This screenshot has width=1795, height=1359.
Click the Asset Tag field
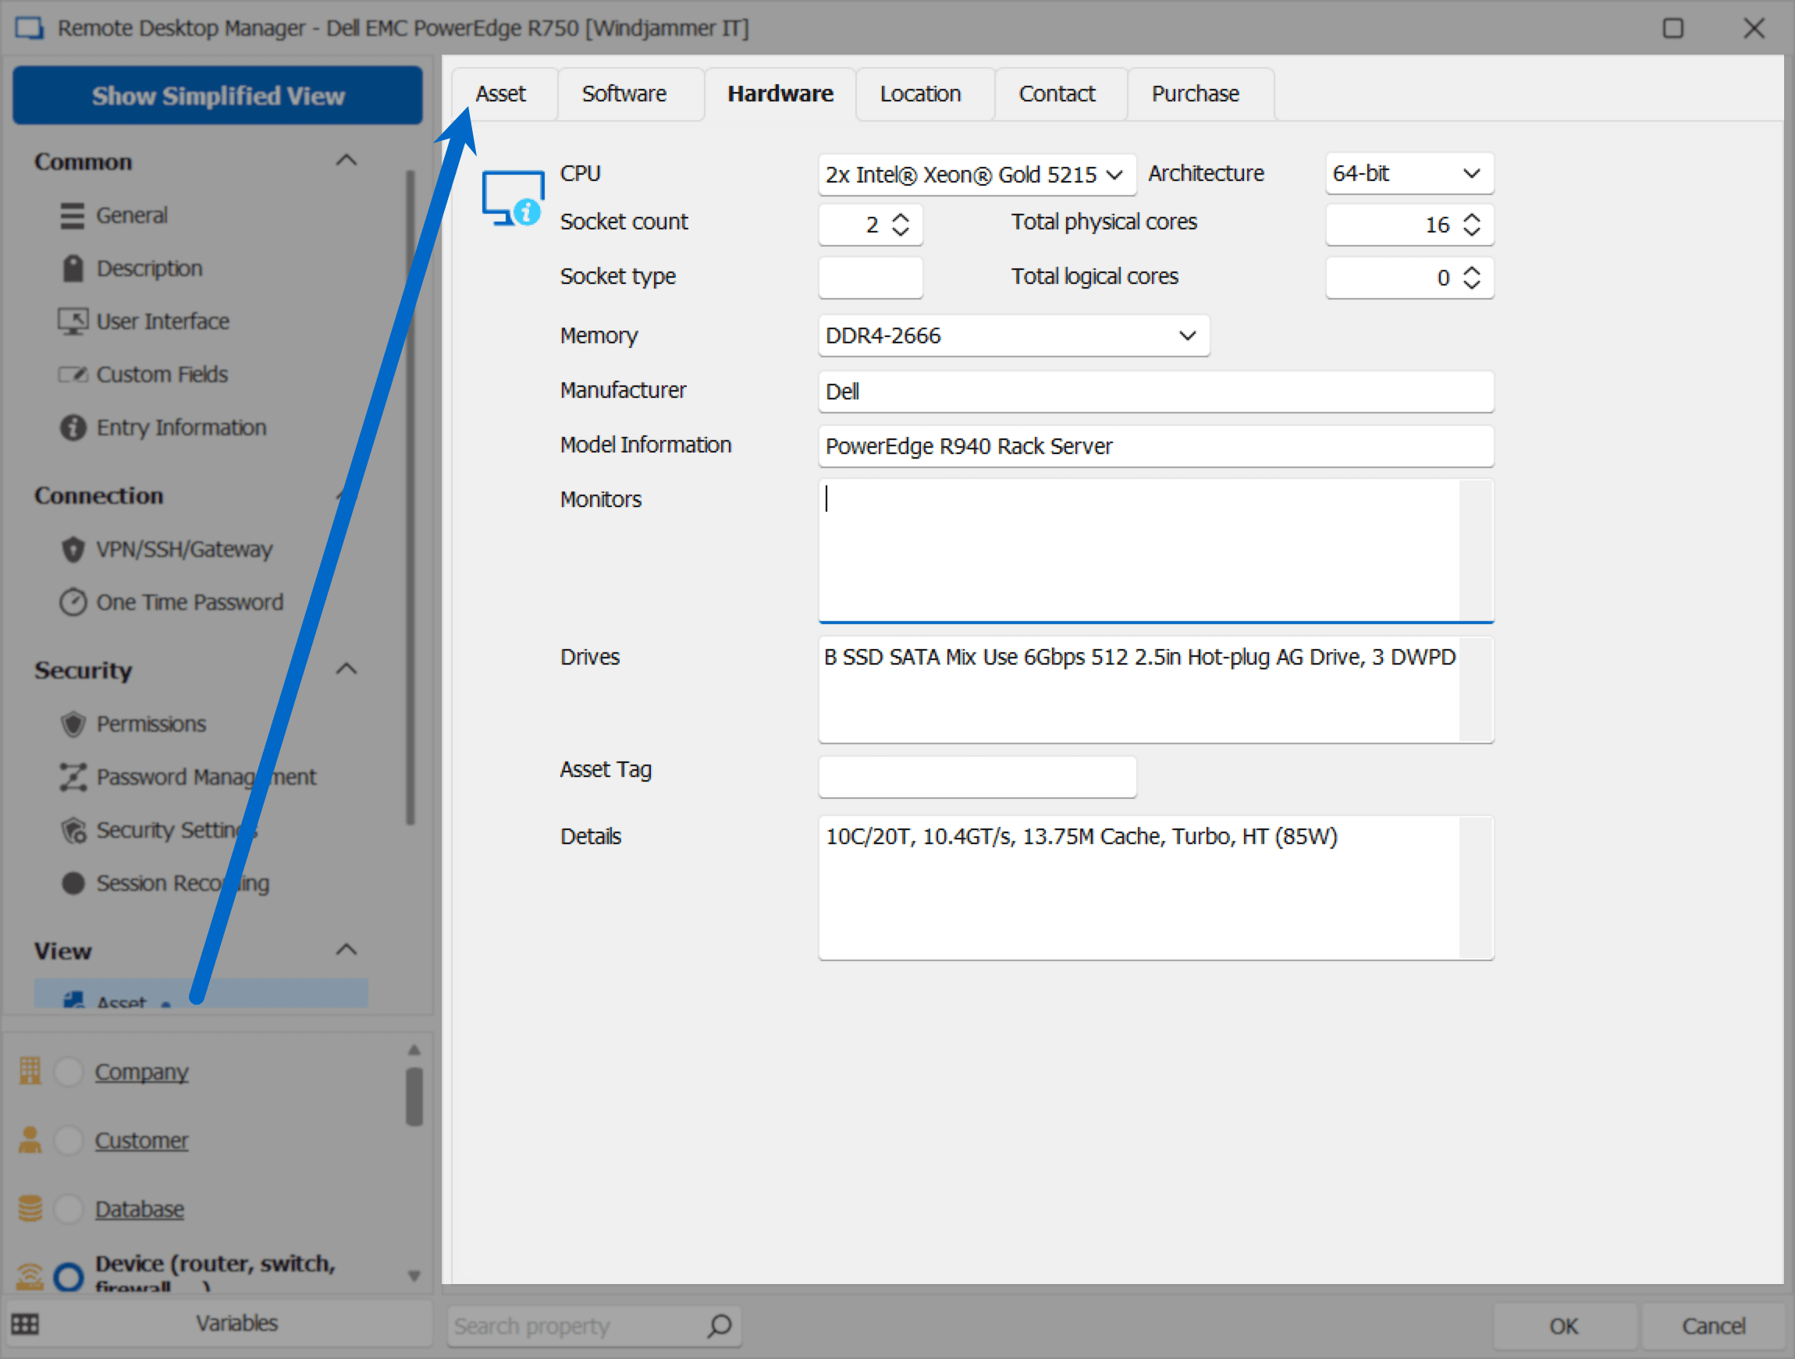point(977,776)
